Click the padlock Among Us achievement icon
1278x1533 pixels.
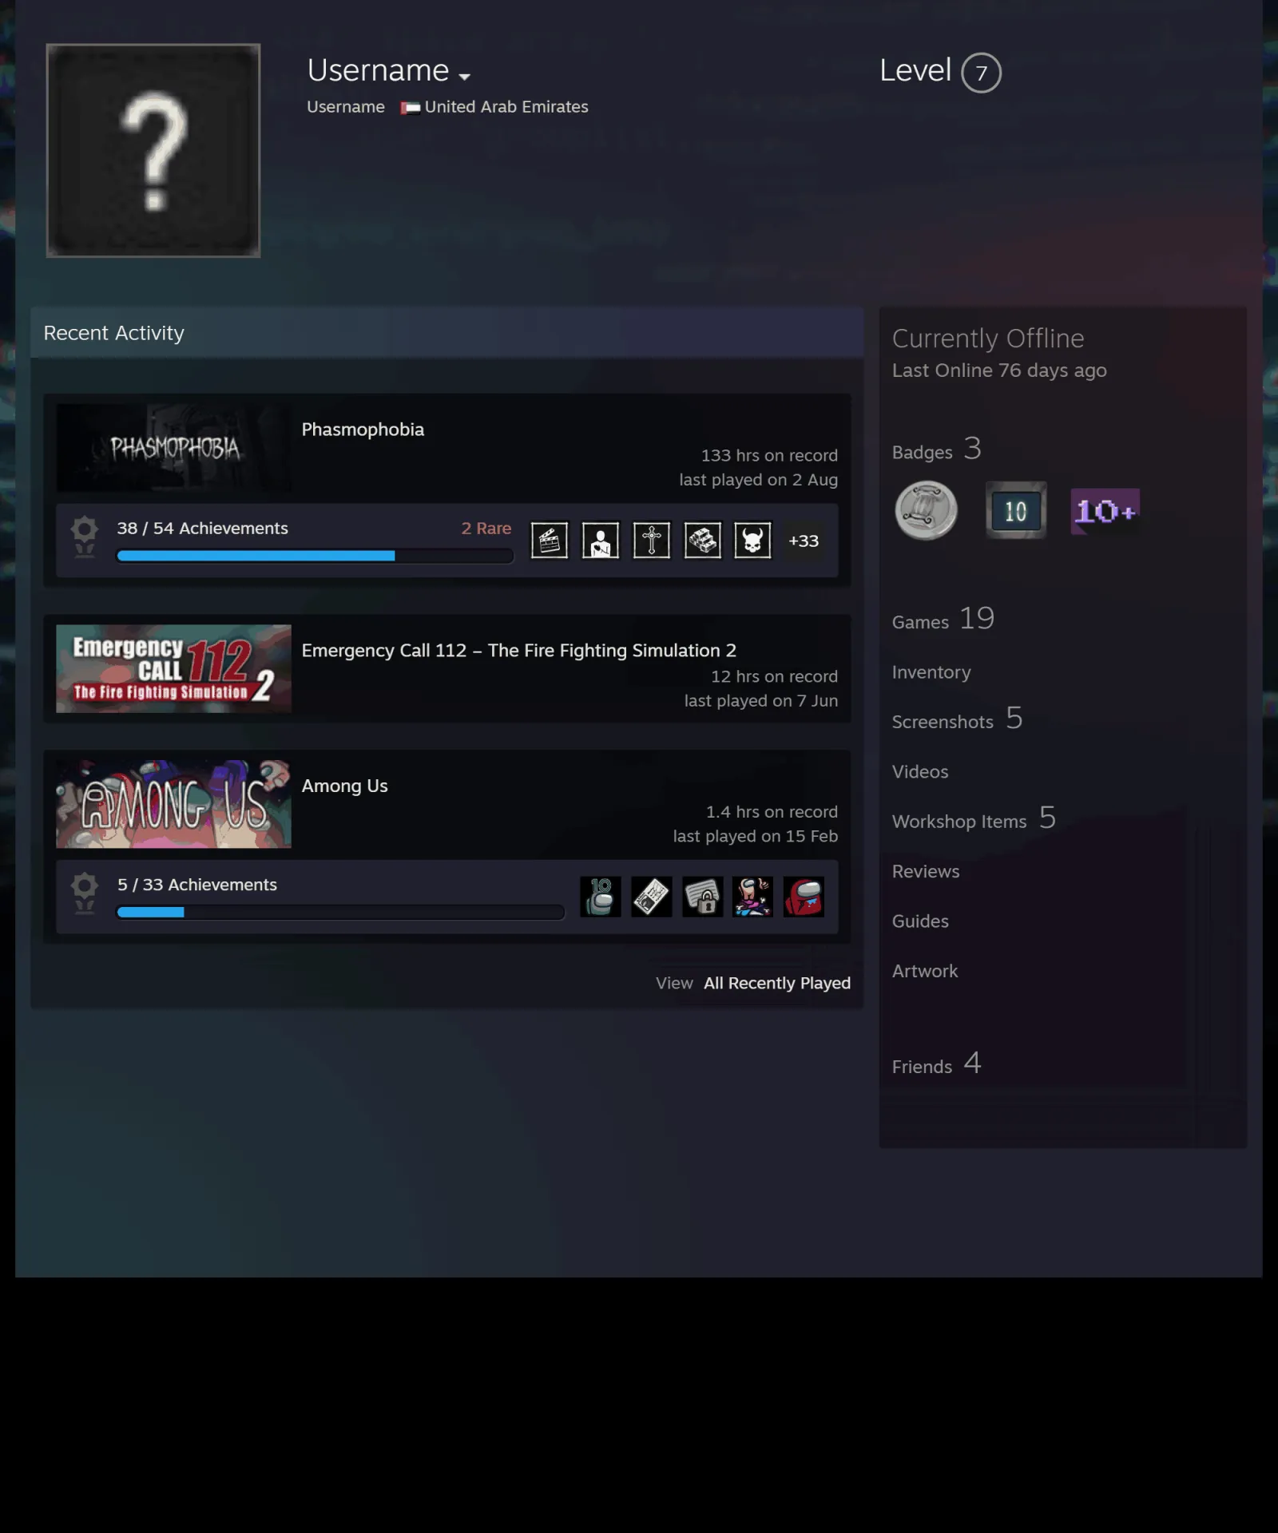[x=703, y=897]
